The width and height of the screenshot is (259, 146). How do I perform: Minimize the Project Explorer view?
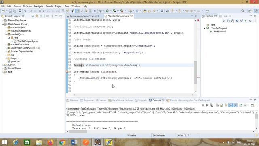click(x=57, y=16)
